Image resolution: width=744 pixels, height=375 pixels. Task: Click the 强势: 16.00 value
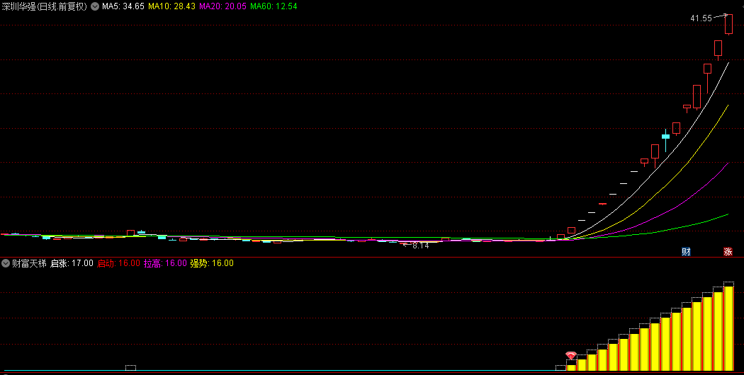[212, 263]
